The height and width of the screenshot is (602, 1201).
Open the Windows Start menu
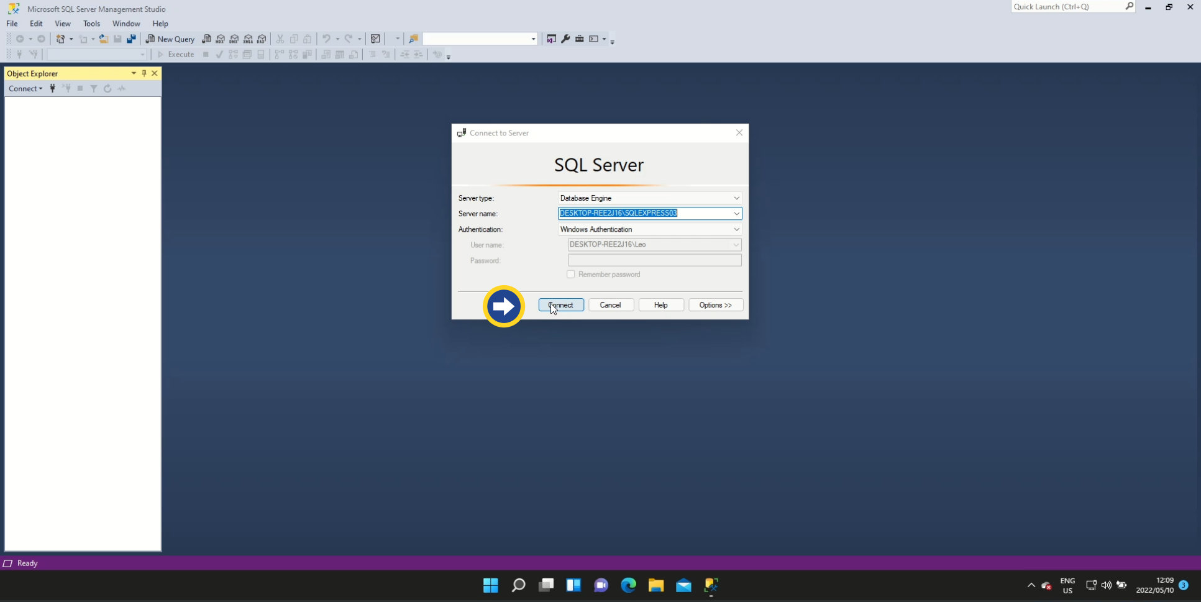(491, 585)
